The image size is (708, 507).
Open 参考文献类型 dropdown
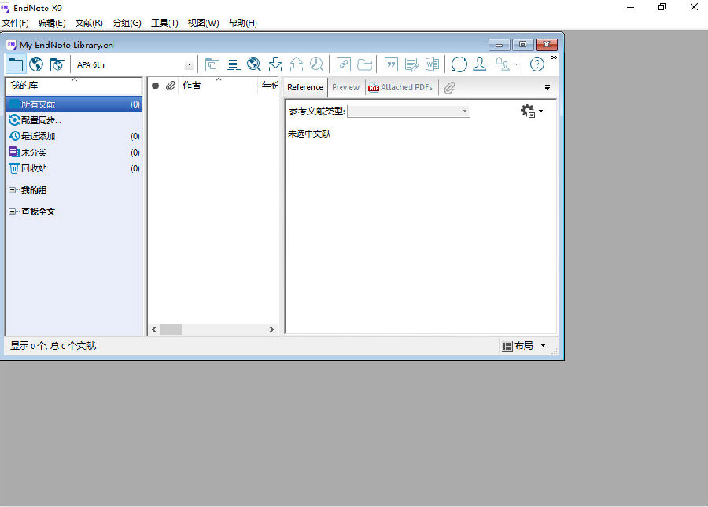[408, 111]
